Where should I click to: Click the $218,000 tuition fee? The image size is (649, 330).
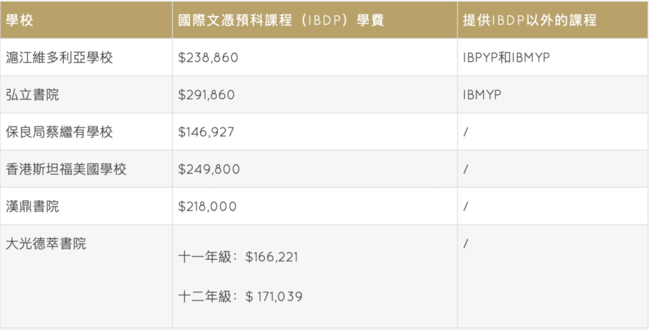tap(207, 207)
